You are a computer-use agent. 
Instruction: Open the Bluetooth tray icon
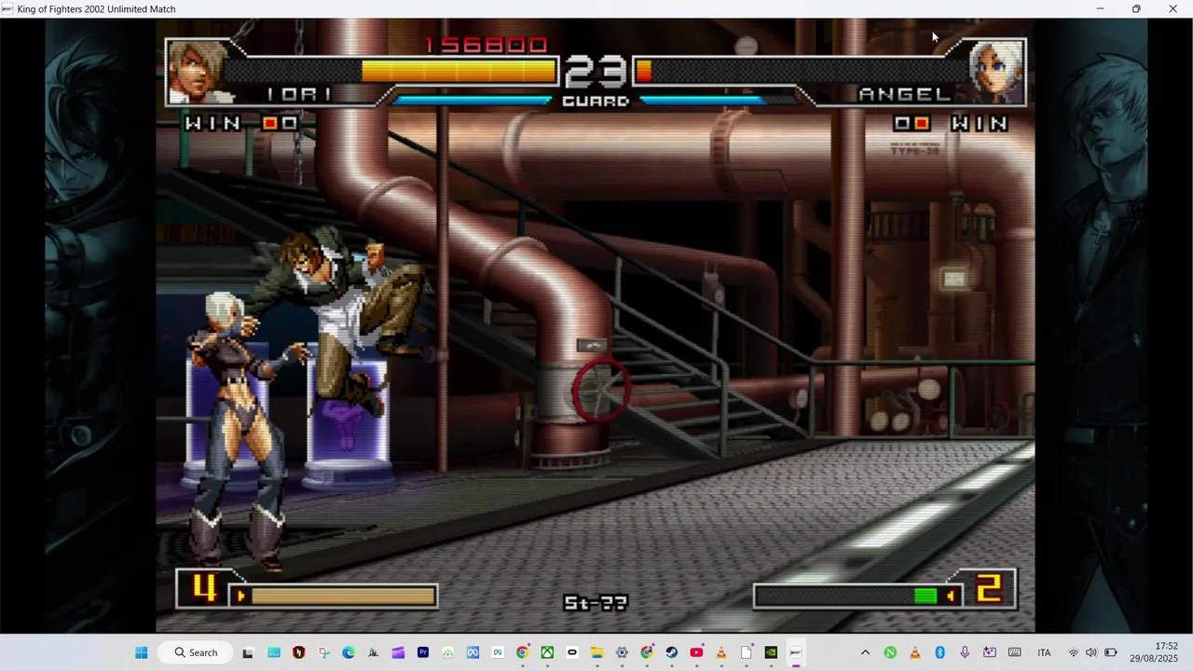point(939,652)
